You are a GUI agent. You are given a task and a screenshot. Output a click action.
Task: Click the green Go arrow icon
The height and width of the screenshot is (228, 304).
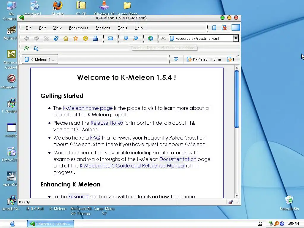pos(26,48)
